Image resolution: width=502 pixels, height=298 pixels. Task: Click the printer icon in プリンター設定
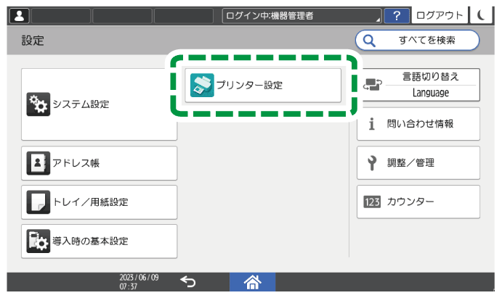click(x=202, y=86)
